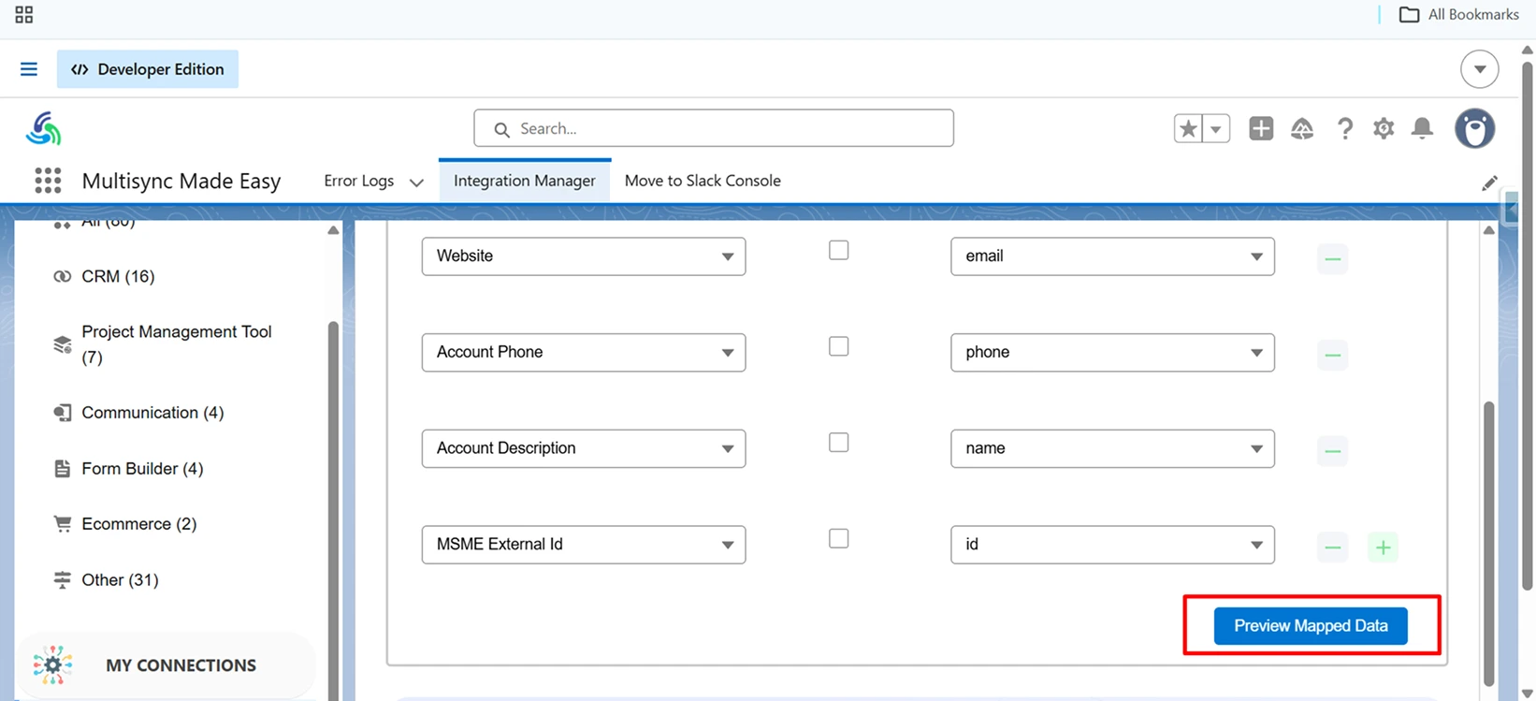Tick the checkbox in Account Description row
This screenshot has width=1536, height=701.
coord(839,443)
